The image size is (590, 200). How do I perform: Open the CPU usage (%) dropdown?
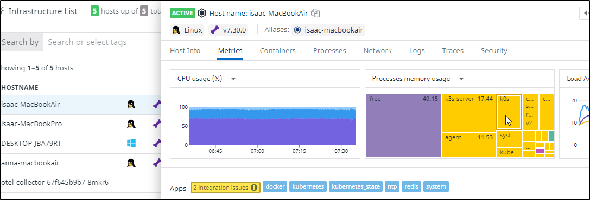click(233, 79)
